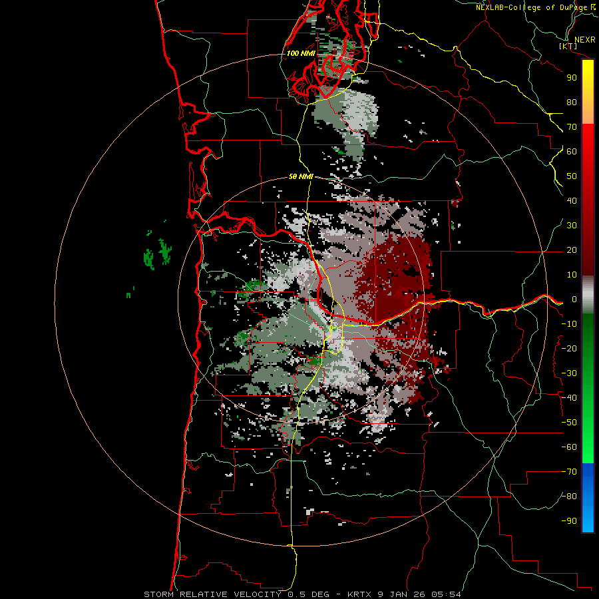Click the 9 JAN 26 date text
The image size is (599, 599).
point(402,594)
